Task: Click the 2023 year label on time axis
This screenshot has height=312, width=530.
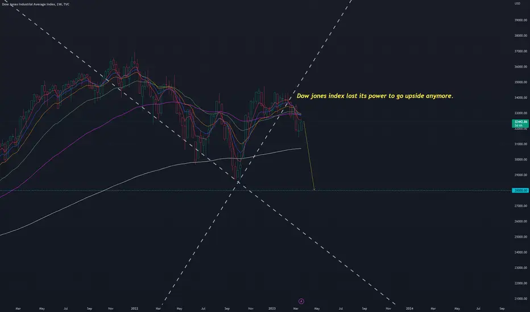Action: [272, 308]
